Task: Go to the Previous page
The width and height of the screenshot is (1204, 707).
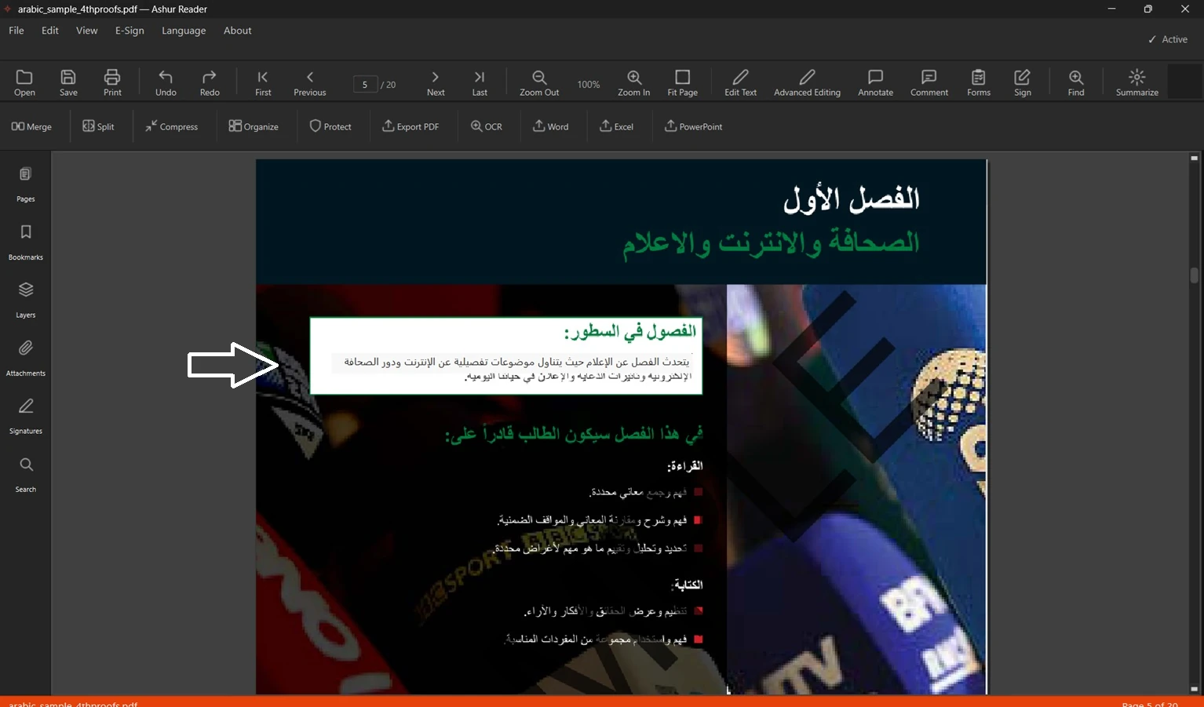Action: point(310,82)
